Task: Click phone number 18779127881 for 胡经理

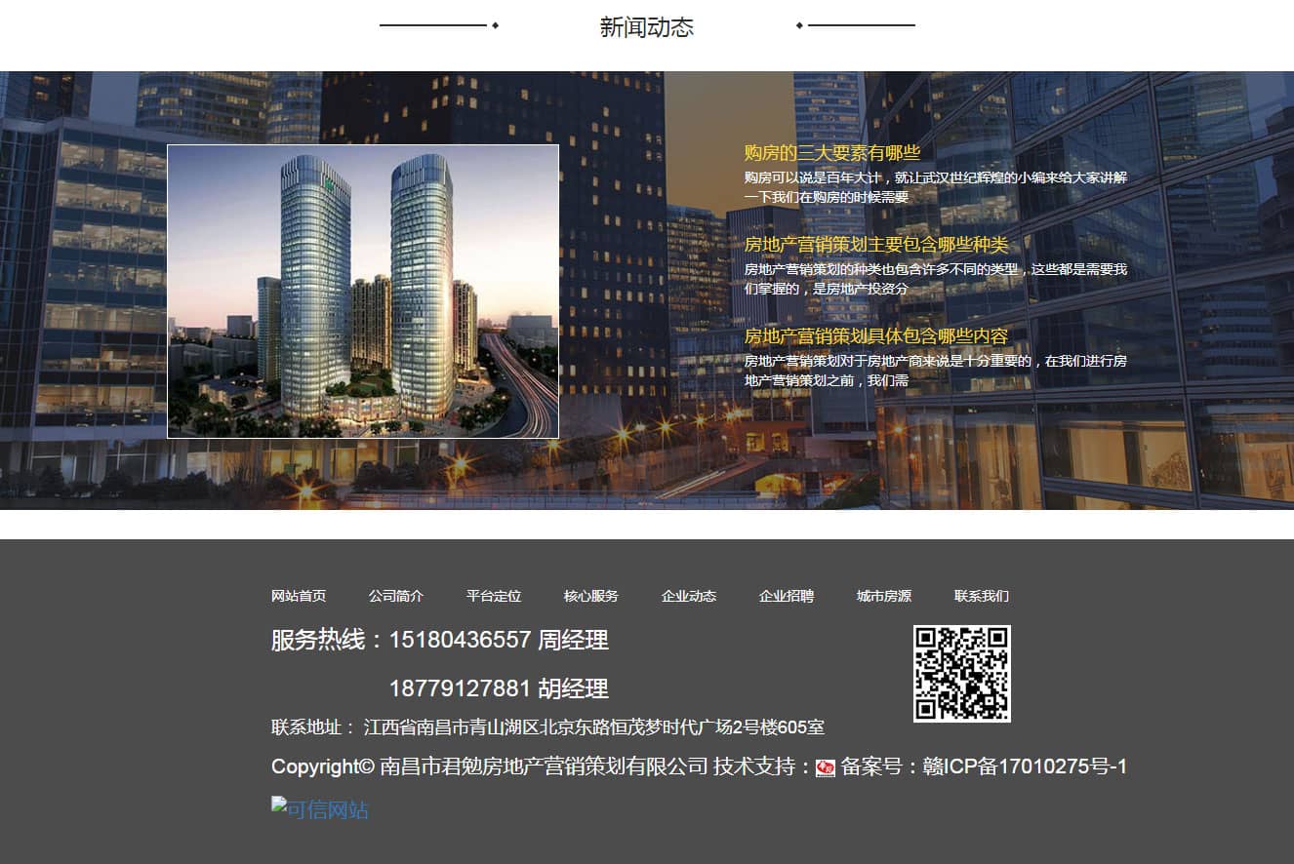Action: (x=460, y=688)
